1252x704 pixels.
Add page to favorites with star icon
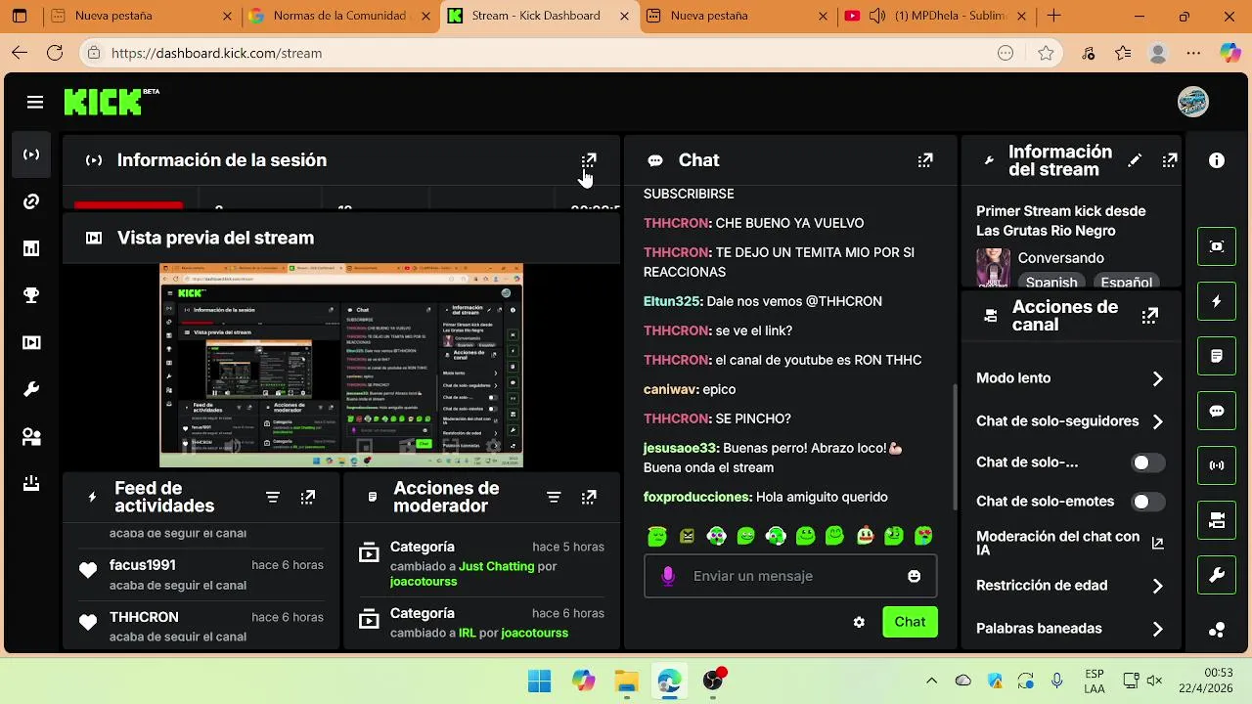[x=1047, y=53]
